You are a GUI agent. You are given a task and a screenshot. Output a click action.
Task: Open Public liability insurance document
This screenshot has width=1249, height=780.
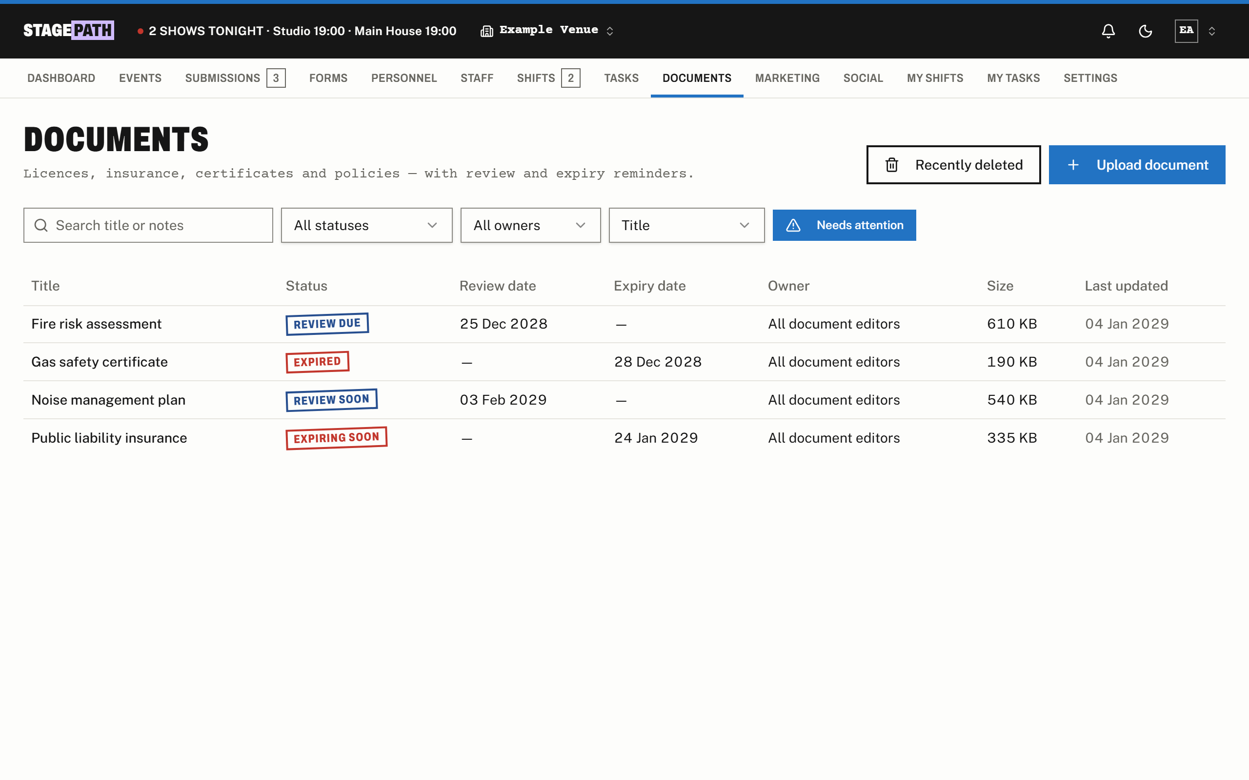click(x=109, y=438)
